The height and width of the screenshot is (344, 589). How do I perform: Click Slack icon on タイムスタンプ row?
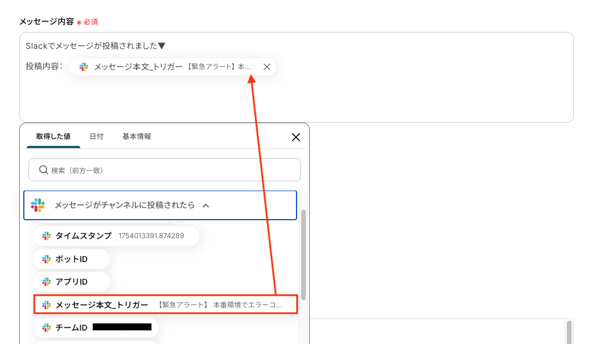[46, 236]
